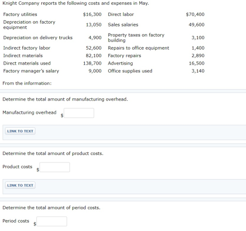246x231 pixels.
Task: Select the Factory utilities $16,300 amount
Action: 92,14
